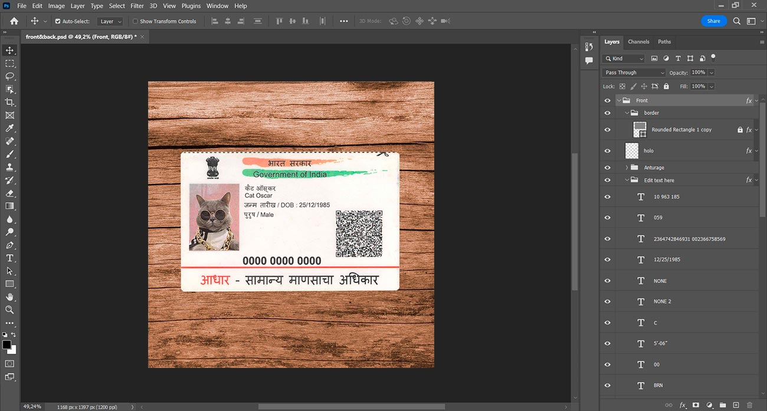Collapse the Edit text here group
The image size is (767, 411).
tap(627, 180)
